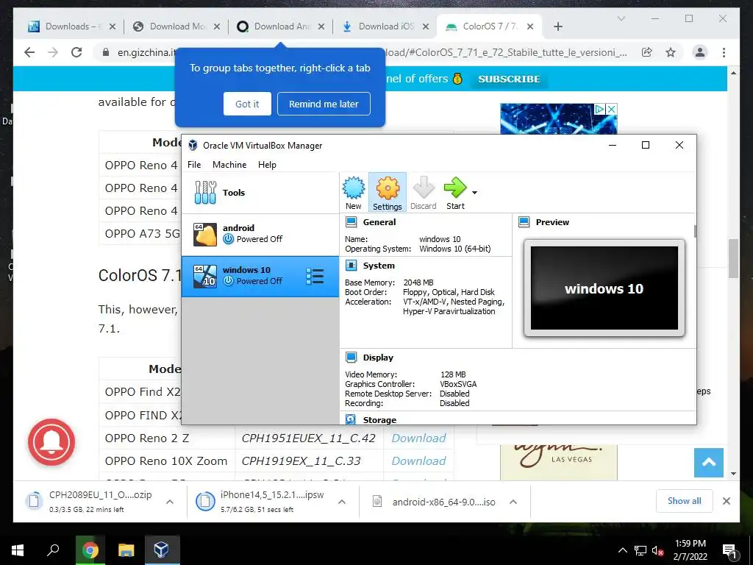This screenshot has height=565, width=753.
Task: Click blue scroll-to-top arrow button
Action: [x=708, y=463]
